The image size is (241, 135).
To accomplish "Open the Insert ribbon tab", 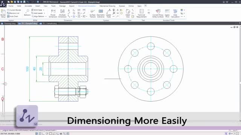I will (x=38, y=6).
